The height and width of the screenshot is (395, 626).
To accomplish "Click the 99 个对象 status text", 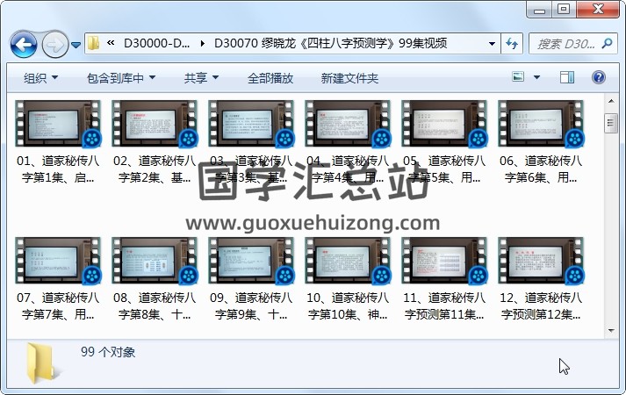I will 108,352.
